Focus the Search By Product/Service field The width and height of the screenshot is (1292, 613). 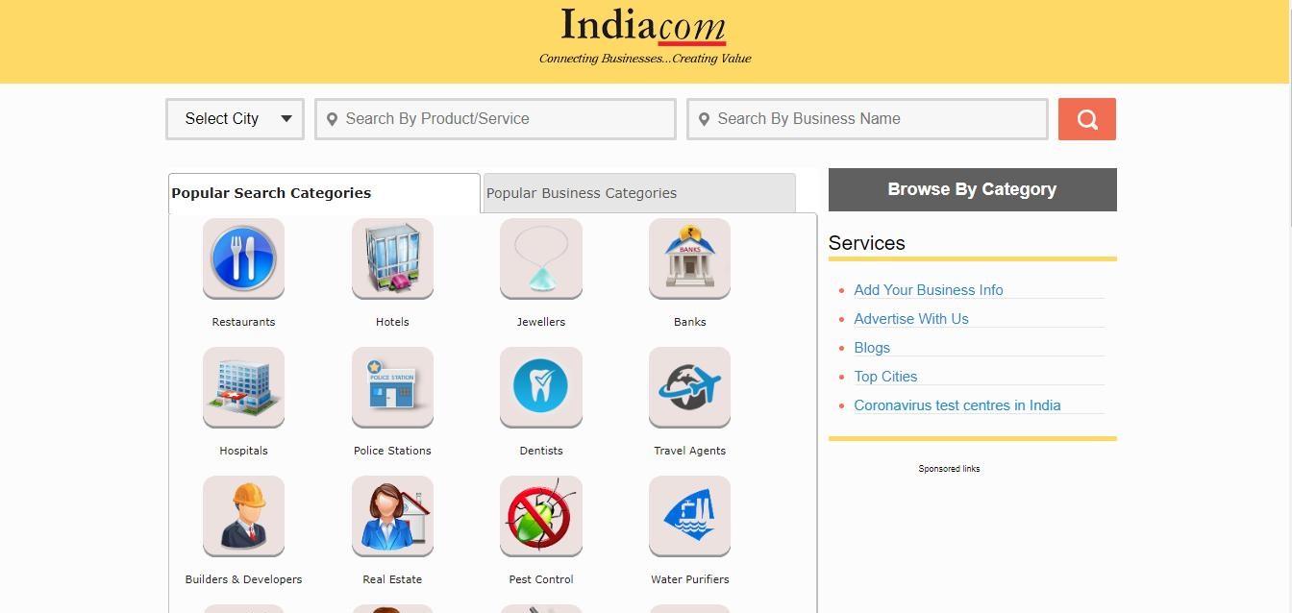coord(495,119)
